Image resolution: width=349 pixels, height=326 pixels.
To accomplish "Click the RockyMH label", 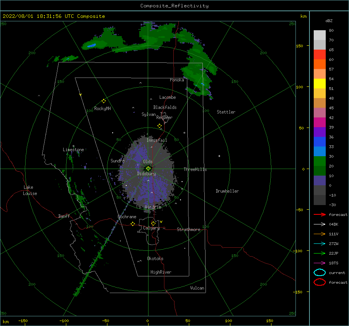I will (x=102, y=109).
